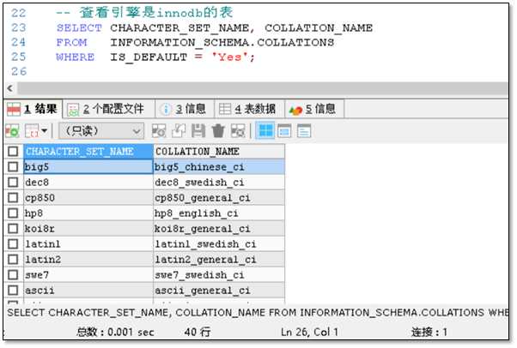Check the big5 row checkbox
The image size is (517, 348).
coord(13,167)
